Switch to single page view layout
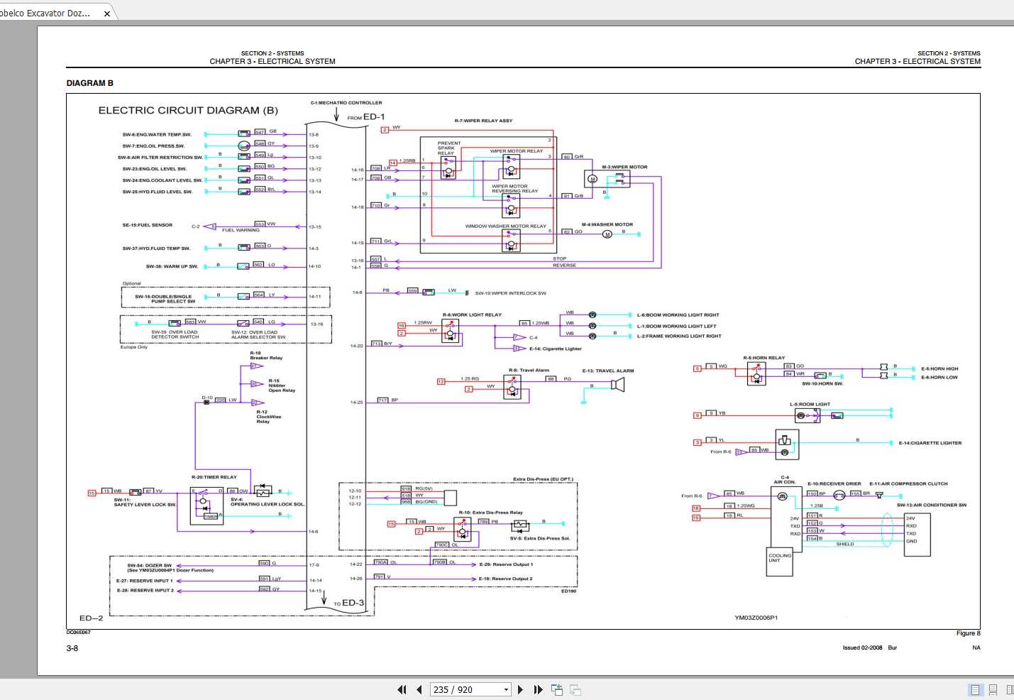 click(975, 689)
